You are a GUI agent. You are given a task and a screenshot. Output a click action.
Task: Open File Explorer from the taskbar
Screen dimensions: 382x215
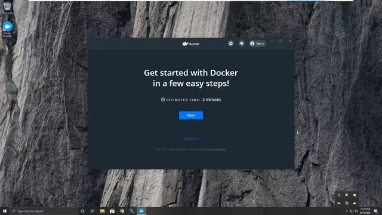[102, 211]
